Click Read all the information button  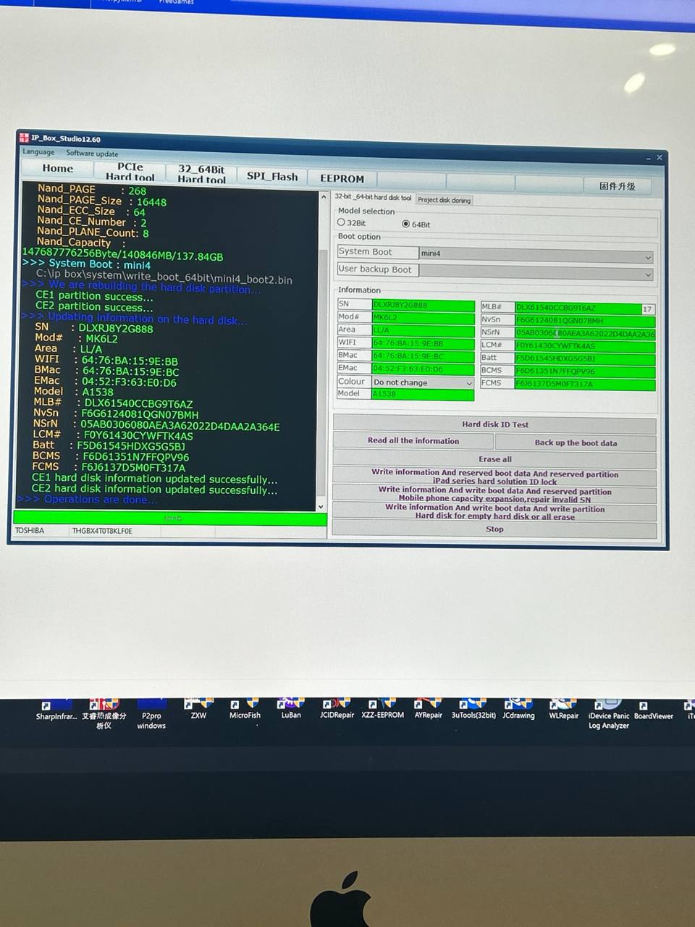pos(413,440)
